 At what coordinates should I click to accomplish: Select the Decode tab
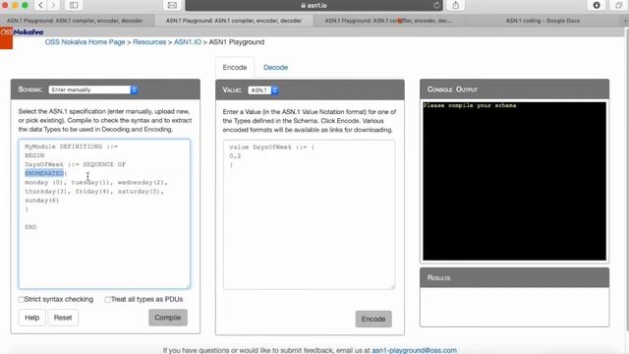point(275,68)
